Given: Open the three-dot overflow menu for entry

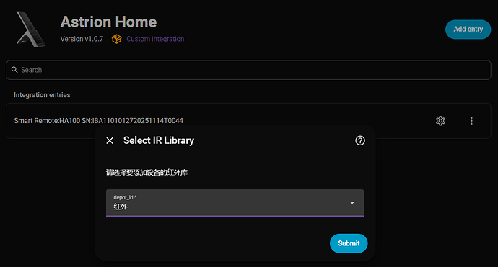Looking at the screenshot, I should pyautogui.click(x=471, y=121).
